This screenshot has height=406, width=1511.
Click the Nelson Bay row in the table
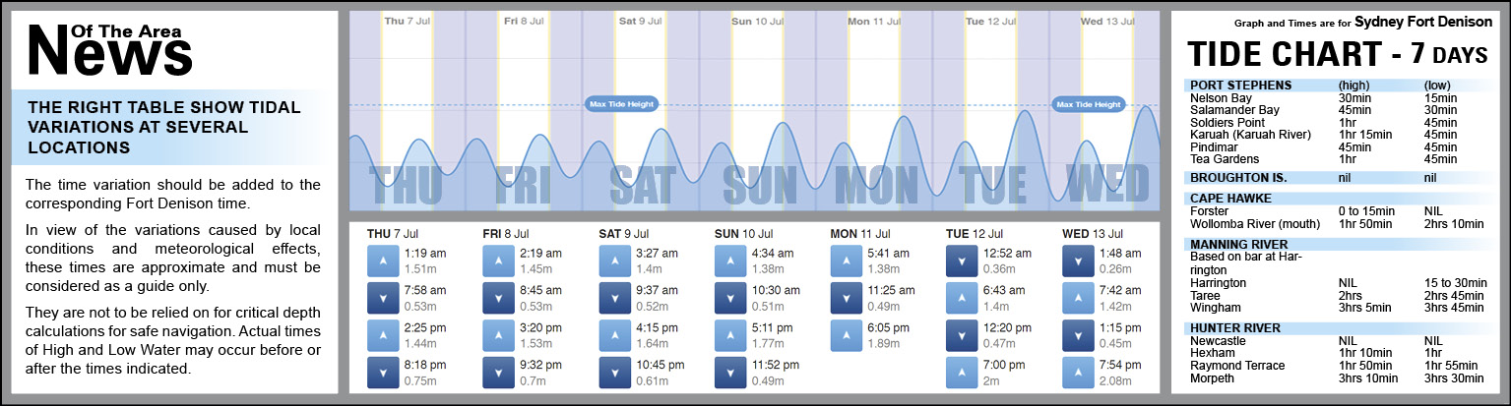click(1223, 98)
